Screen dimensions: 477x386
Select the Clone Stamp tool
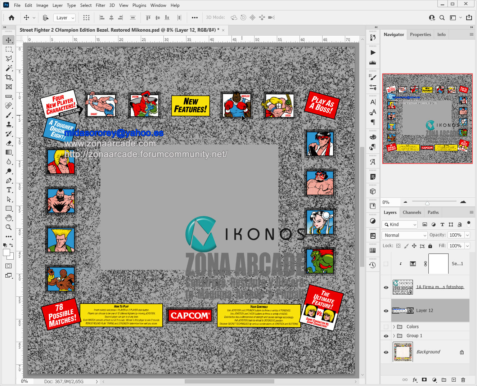9,124
